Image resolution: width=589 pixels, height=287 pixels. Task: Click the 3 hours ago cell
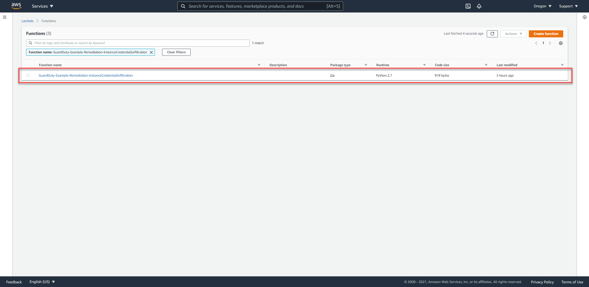(x=505, y=75)
